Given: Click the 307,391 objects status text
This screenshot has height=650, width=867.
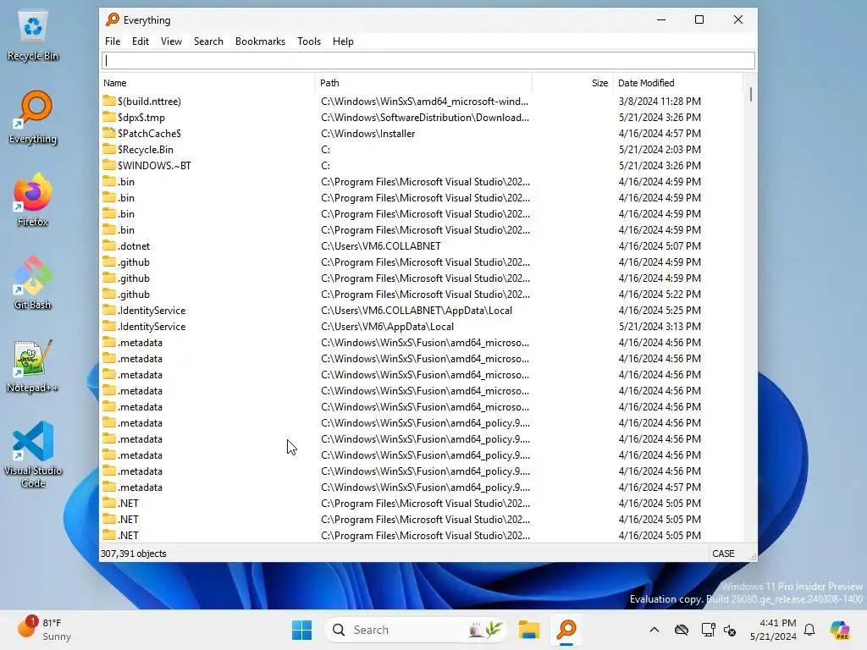Looking at the screenshot, I should (x=133, y=554).
